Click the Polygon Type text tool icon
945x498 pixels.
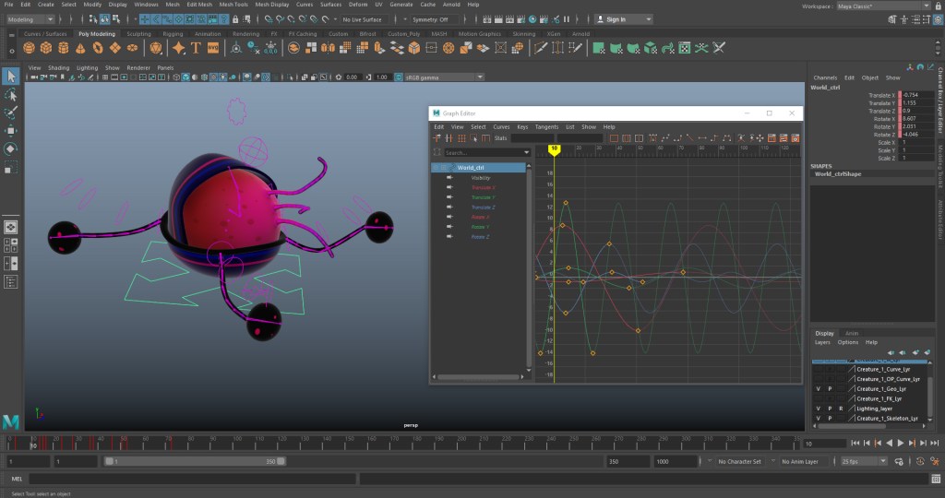pos(197,47)
